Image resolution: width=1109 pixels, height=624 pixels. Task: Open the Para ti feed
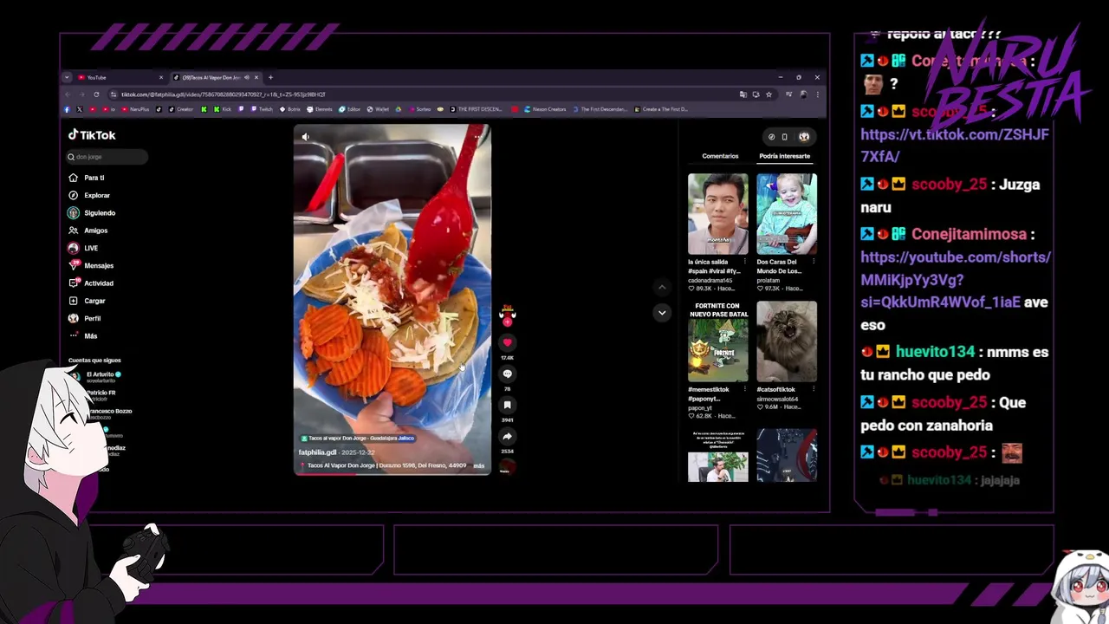tap(87, 178)
